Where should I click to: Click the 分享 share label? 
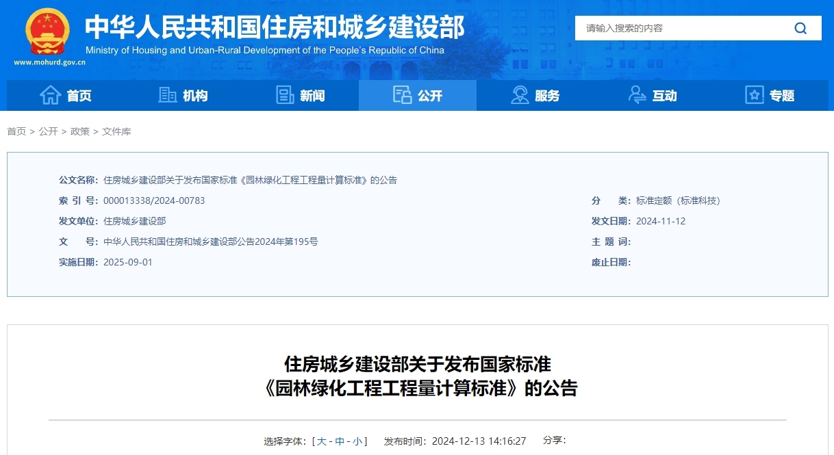point(552,441)
